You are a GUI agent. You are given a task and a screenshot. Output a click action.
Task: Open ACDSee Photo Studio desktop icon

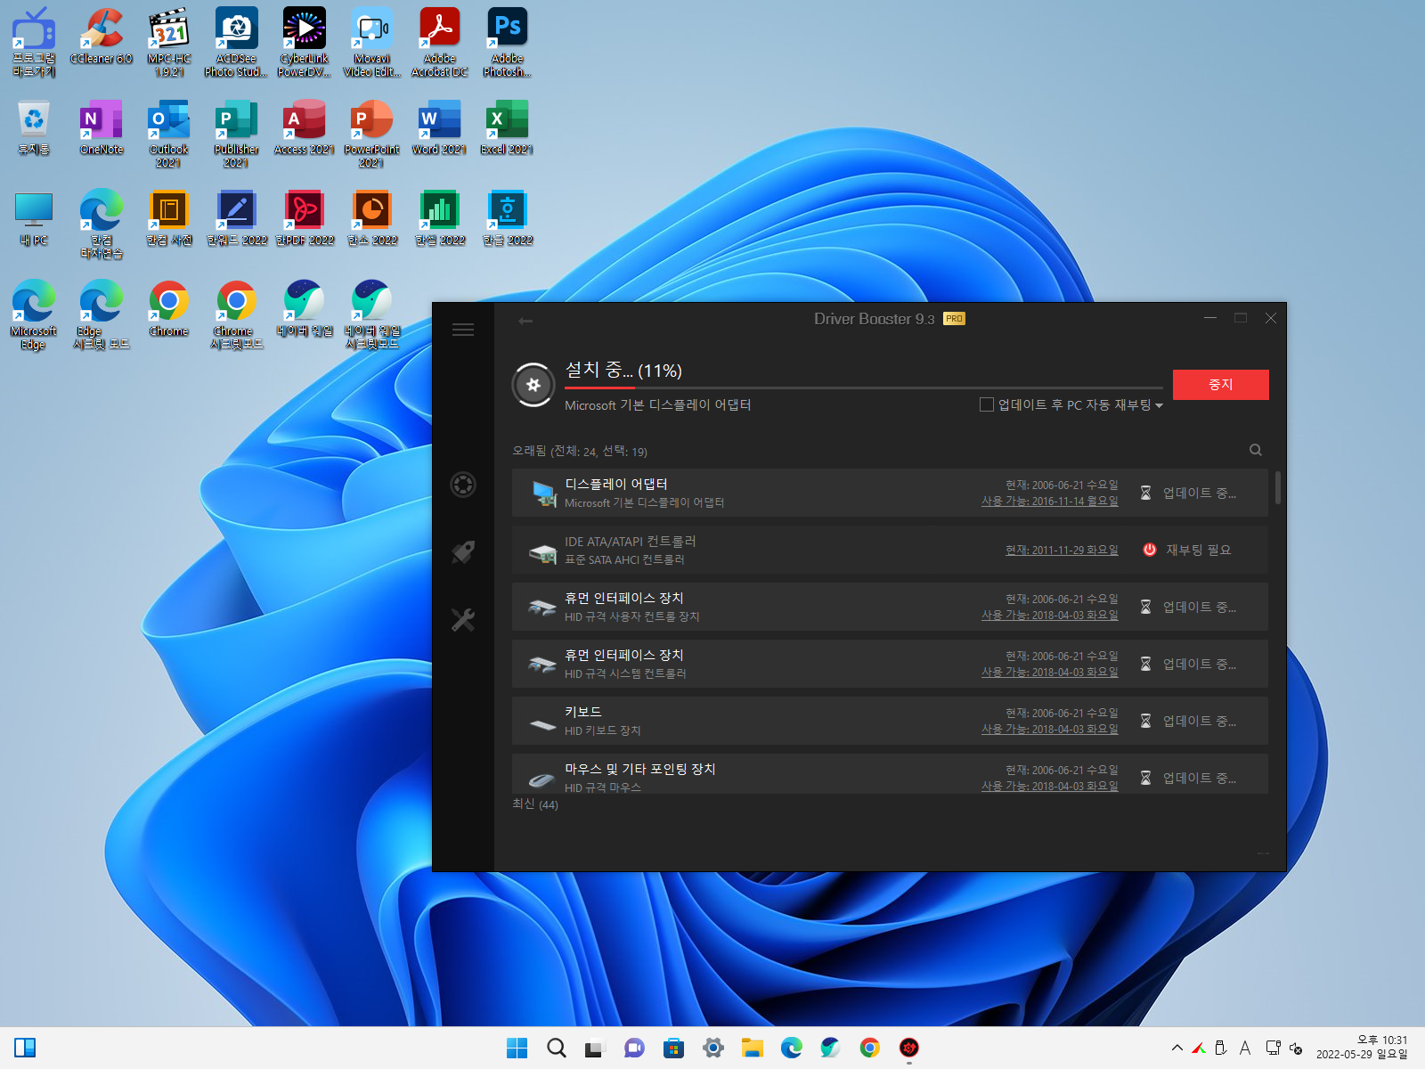tap(236, 42)
